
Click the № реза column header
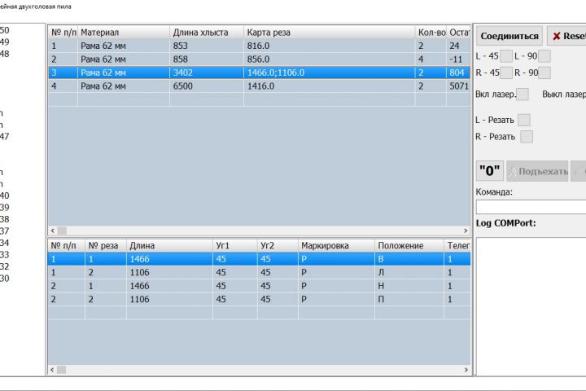point(106,245)
